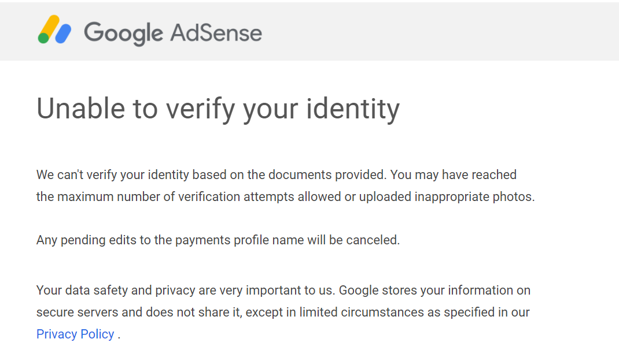Open the Privacy Policy link

coord(75,334)
